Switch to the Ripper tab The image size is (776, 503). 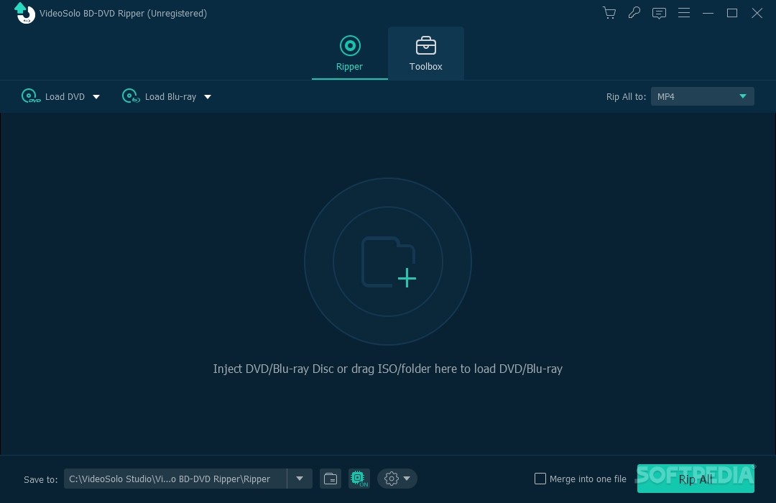pos(349,53)
